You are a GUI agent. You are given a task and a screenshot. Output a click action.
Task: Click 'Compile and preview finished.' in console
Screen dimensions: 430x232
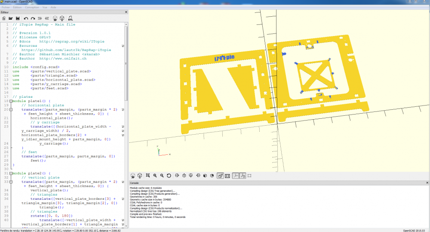tap(146, 214)
